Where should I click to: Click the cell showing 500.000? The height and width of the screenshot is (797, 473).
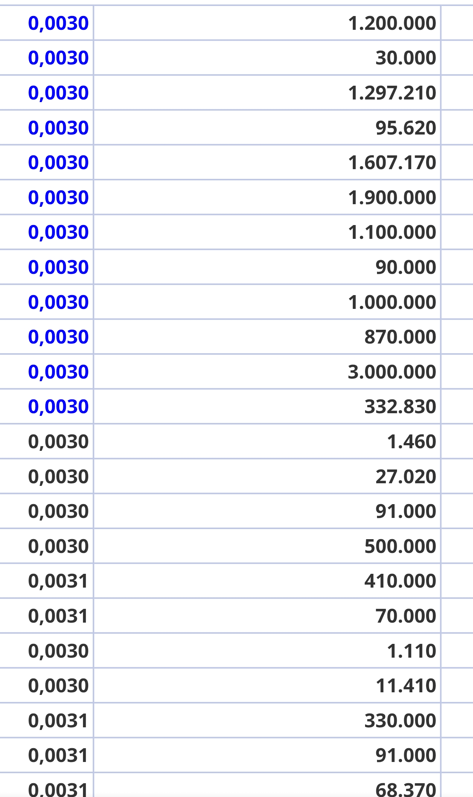[267, 546]
